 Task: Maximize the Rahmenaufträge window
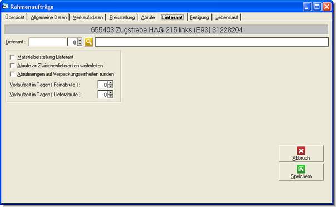tap(317, 7)
